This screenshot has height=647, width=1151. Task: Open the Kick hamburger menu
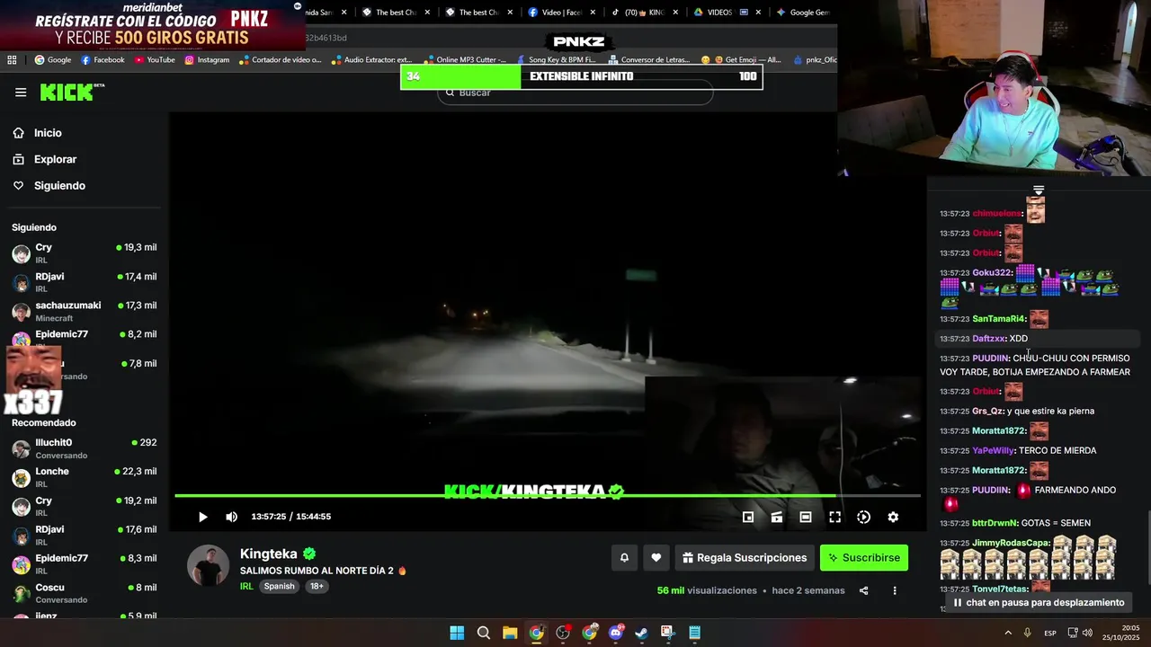click(21, 93)
